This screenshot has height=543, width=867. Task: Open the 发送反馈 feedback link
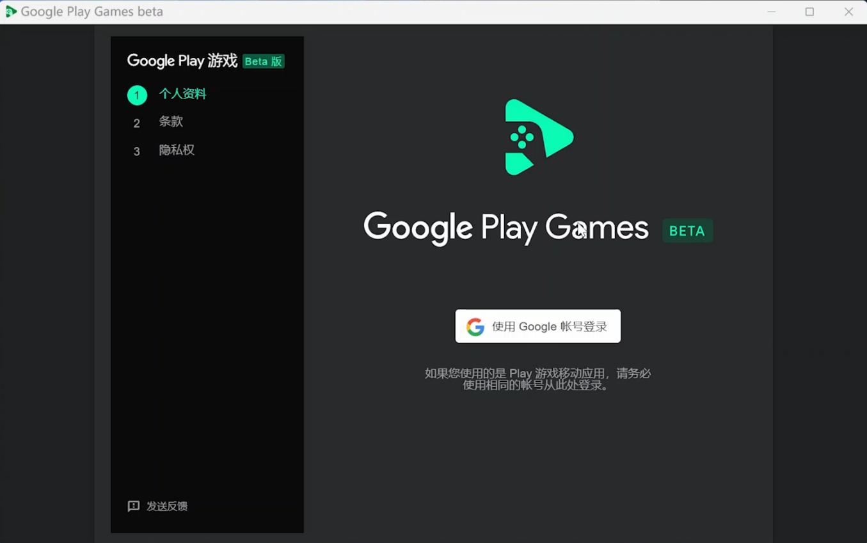click(157, 507)
